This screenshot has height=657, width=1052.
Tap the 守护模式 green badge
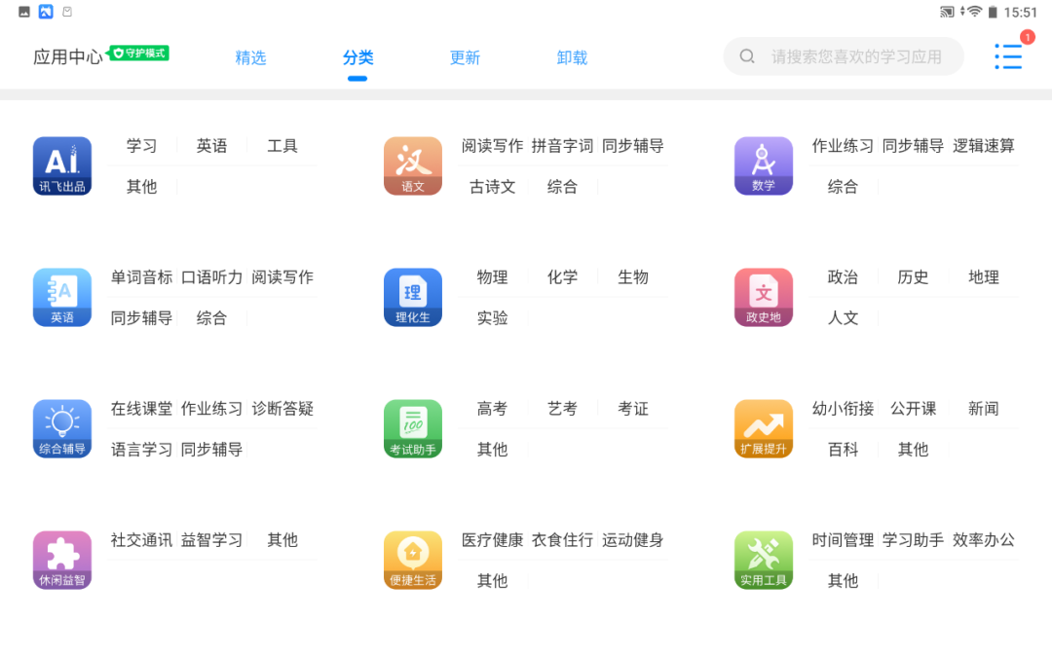138,53
